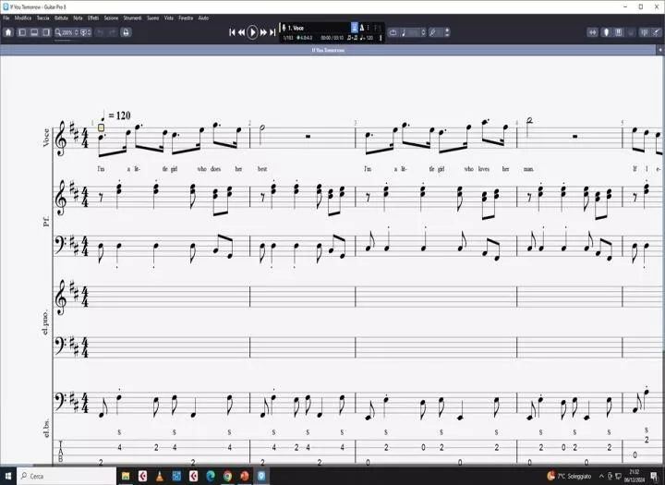
Task: Click the 'el.pno.' track label
Action: click(45, 322)
